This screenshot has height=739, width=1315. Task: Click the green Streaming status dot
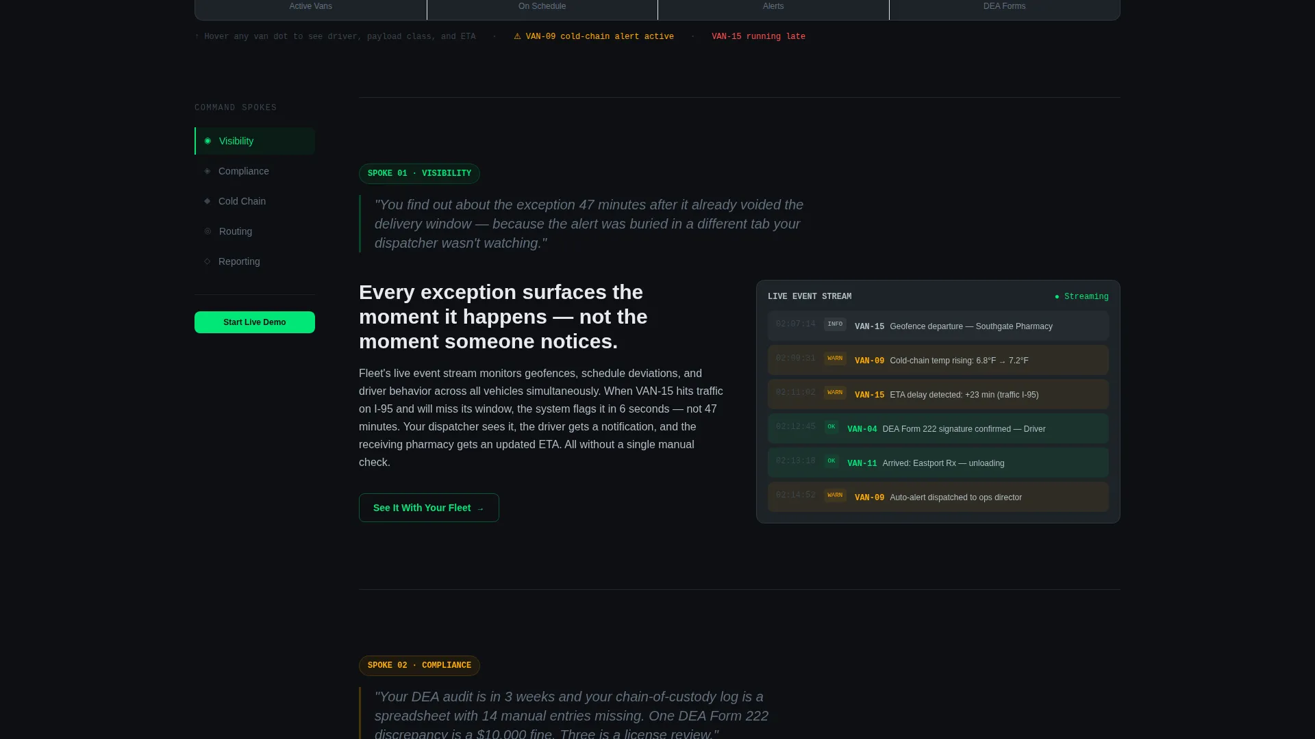[x=1057, y=297]
